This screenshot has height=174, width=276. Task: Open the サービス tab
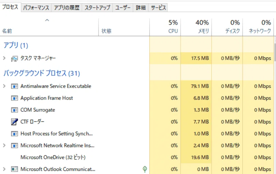coord(158,8)
